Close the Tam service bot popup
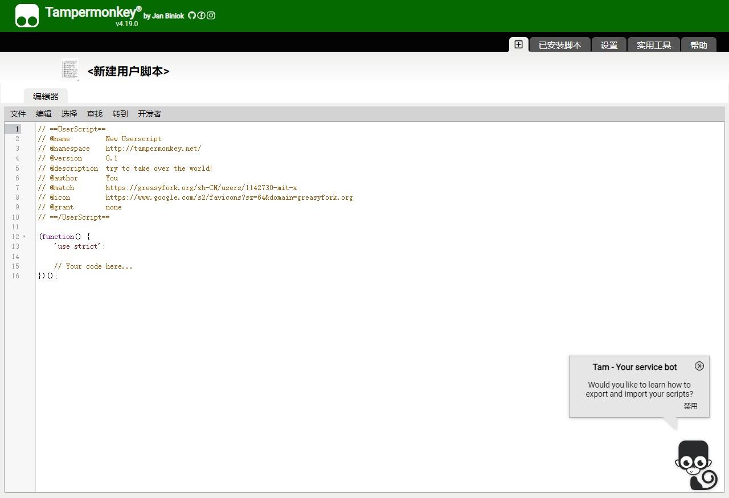729x498 pixels. 699,366
